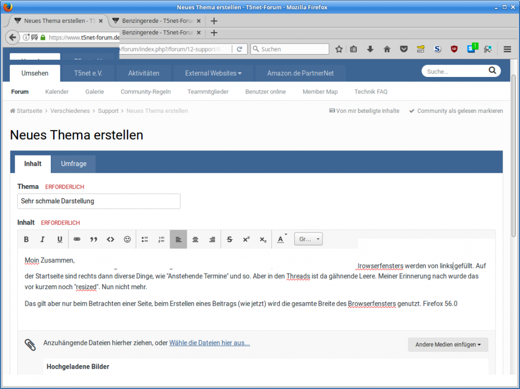520x389 pixels.
Task: Open the Andere Medien einfügen dropdown
Action: 448,344
